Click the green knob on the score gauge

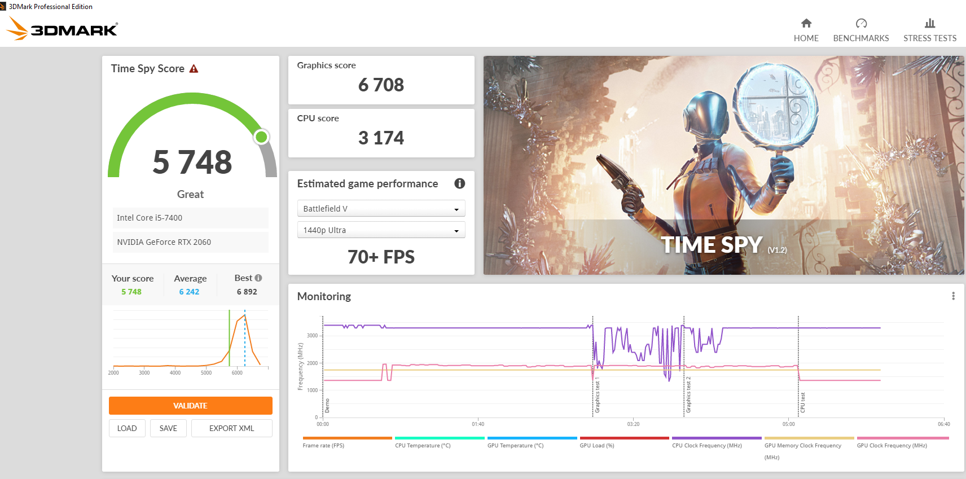click(261, 137)
